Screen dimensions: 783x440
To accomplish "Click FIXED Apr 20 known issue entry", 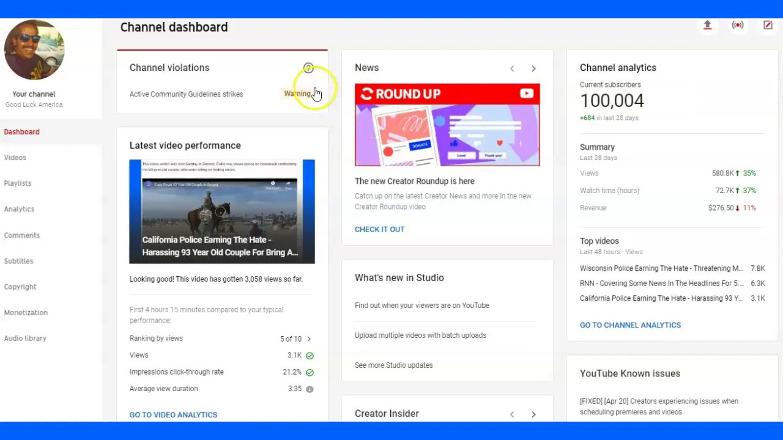I will [x=659, y=406].
